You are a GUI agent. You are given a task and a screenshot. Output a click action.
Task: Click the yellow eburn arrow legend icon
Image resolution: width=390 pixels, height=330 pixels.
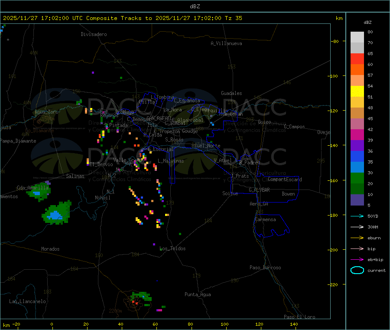coord(357,238)
